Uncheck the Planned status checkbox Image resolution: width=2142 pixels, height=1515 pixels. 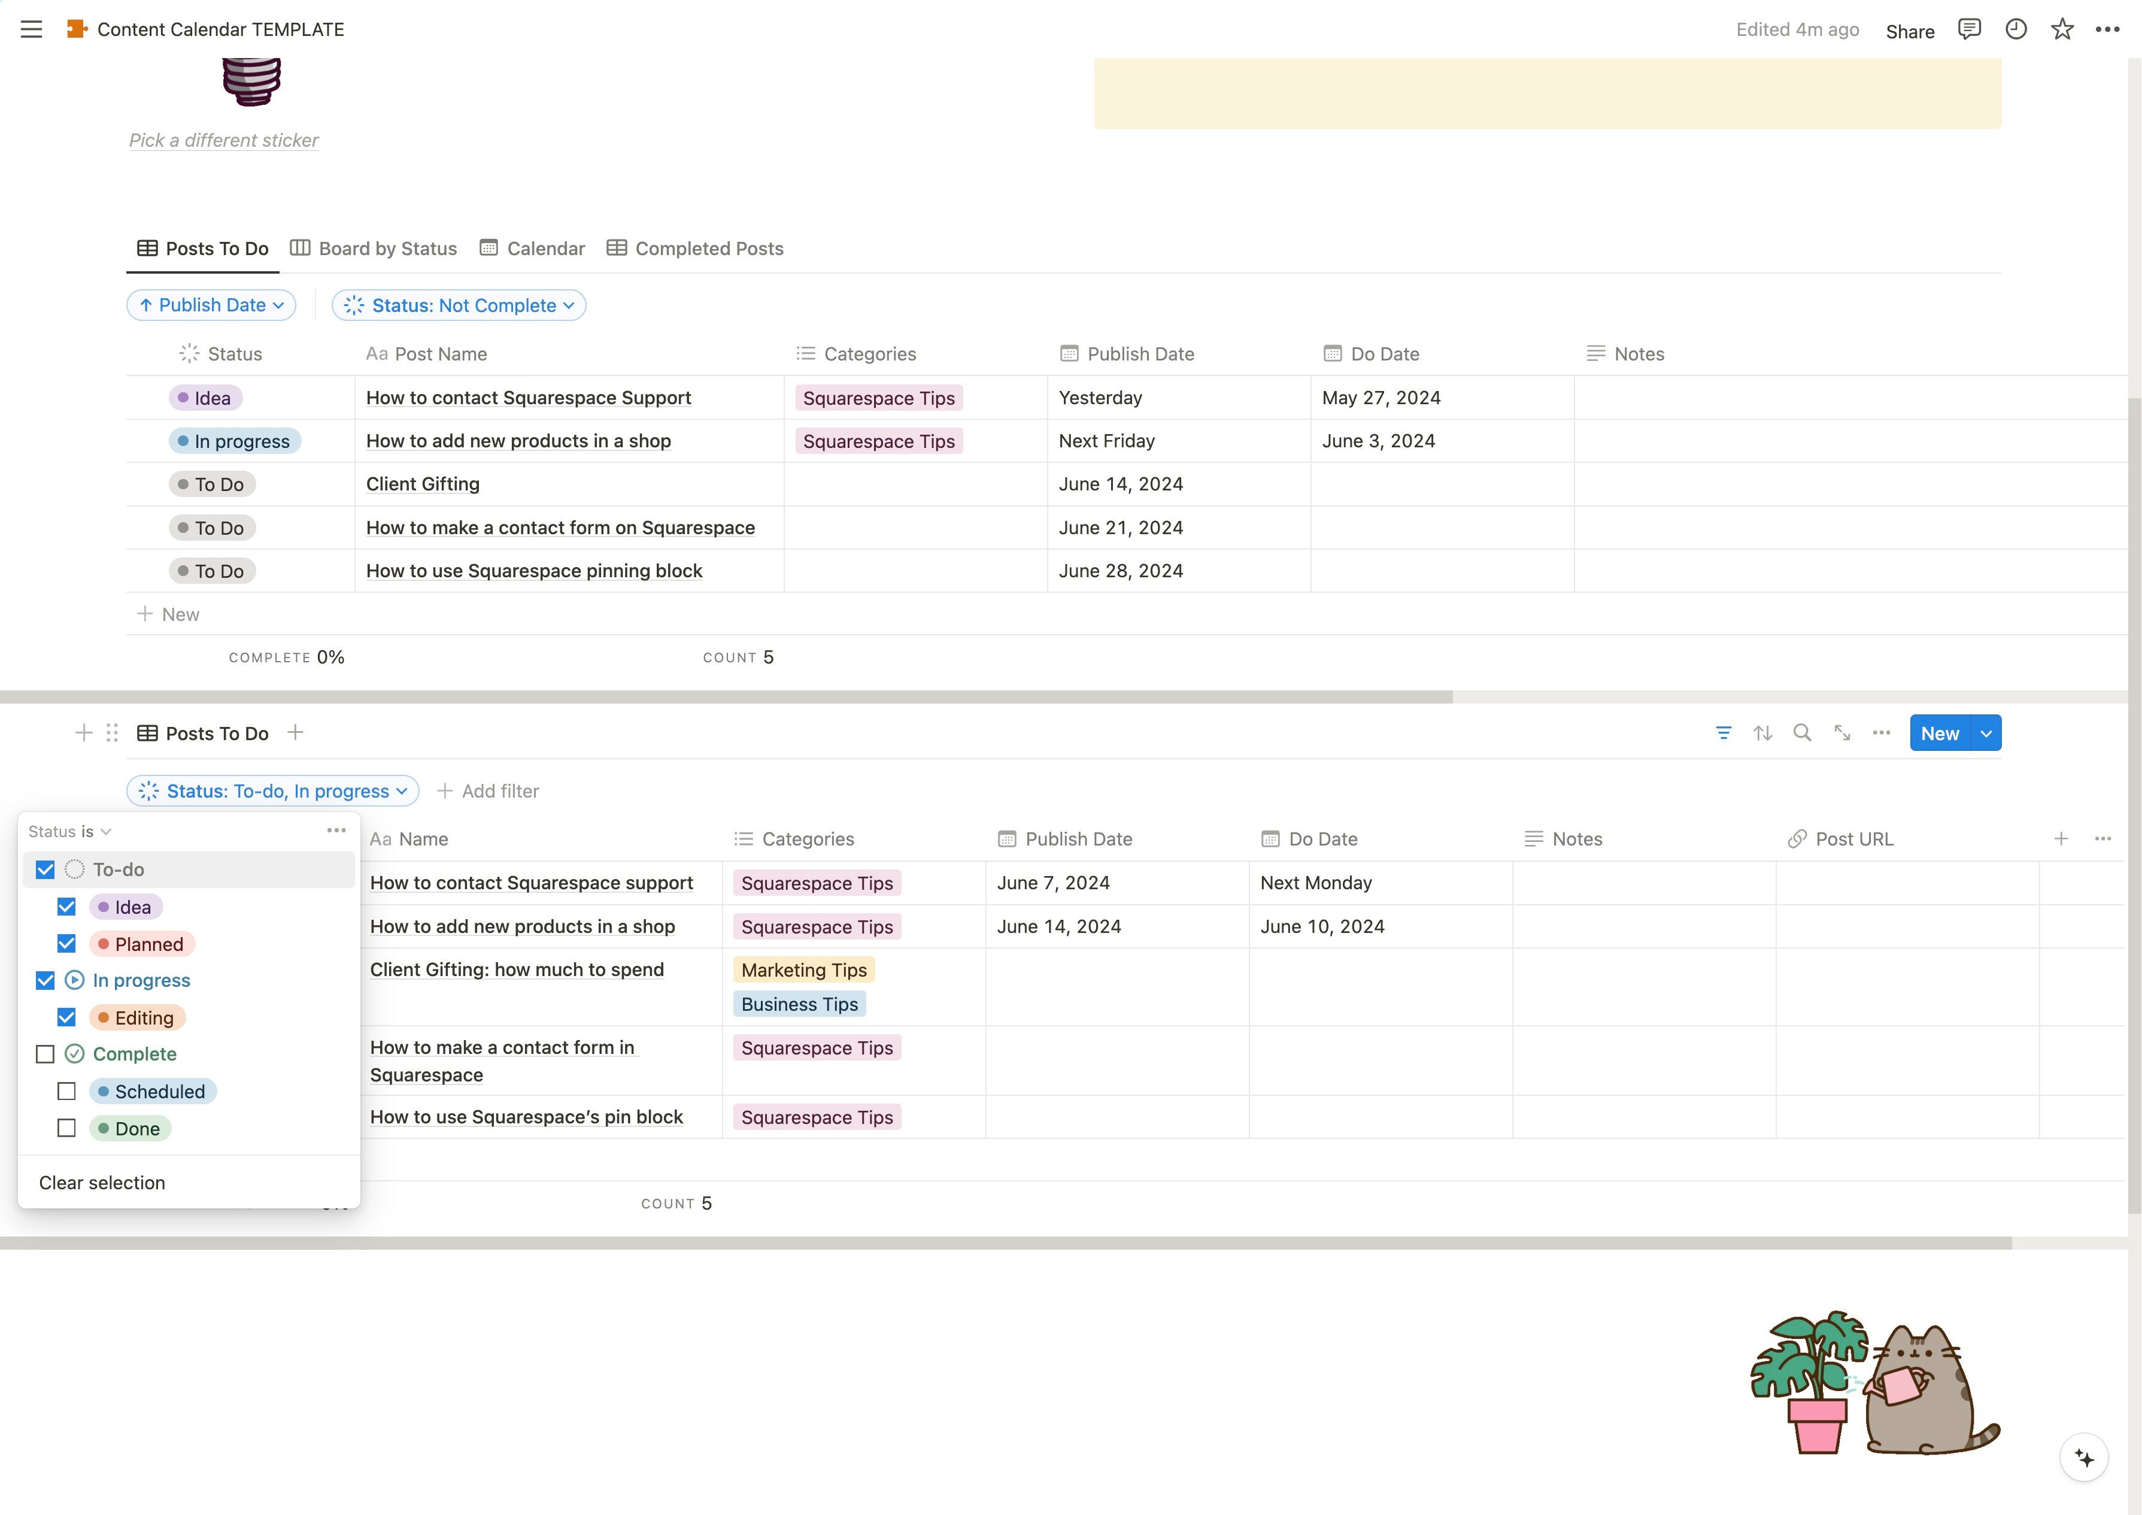pos(66,944)
